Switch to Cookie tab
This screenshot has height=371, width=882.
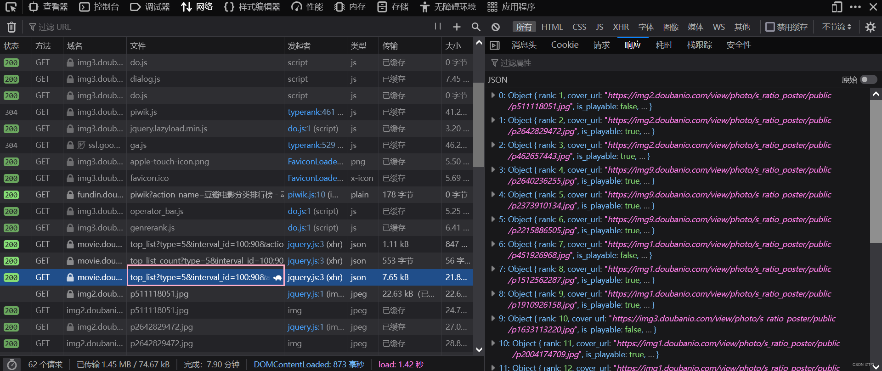565,45
